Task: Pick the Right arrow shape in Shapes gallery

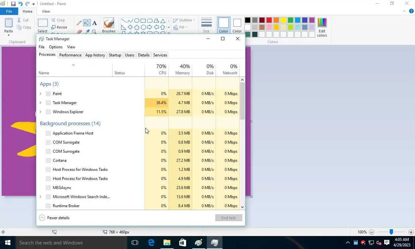Action: (x=150, y=27)
